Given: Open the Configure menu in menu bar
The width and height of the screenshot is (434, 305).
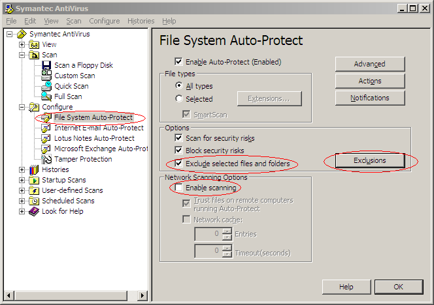Looking at the screenshot, I should (x=105, y=21).
